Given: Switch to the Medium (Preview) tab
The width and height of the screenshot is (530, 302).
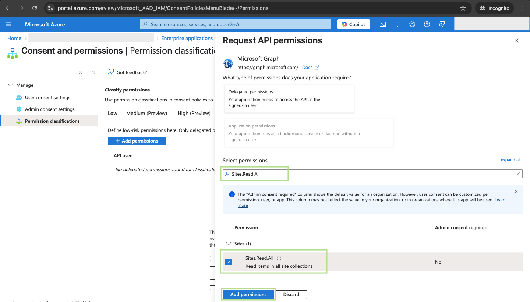Looking at the screenshot, I should click(146, 113).
